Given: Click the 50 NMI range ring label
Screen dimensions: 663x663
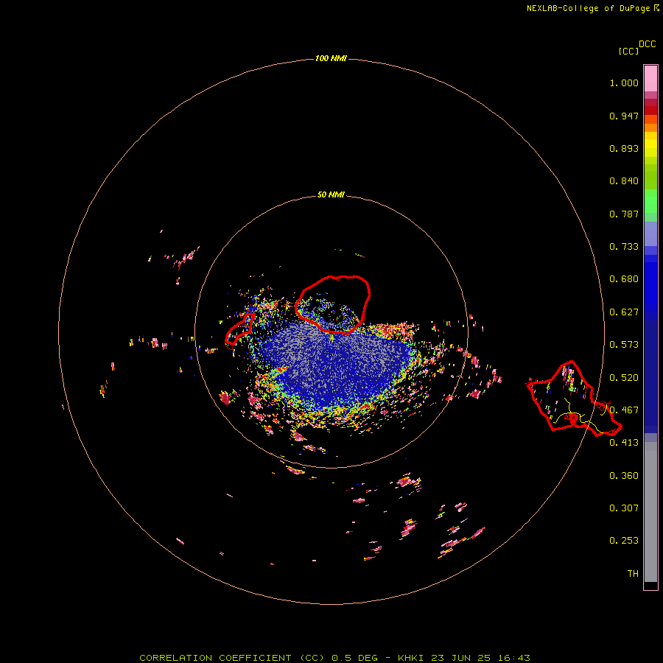Looking at the screenshot, I should point(331,194).
